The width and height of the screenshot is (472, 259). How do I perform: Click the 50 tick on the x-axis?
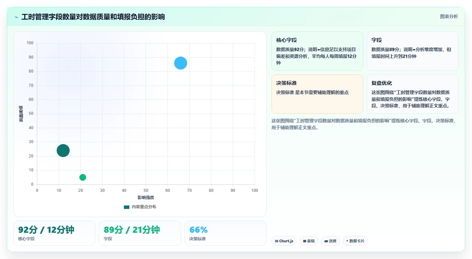[x=146, y=191]
